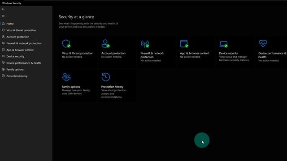Viewport: 287px width, 161px height.
Task: Select Home in the sidebar
Action: pyautogui.click(x=10, y=24)
